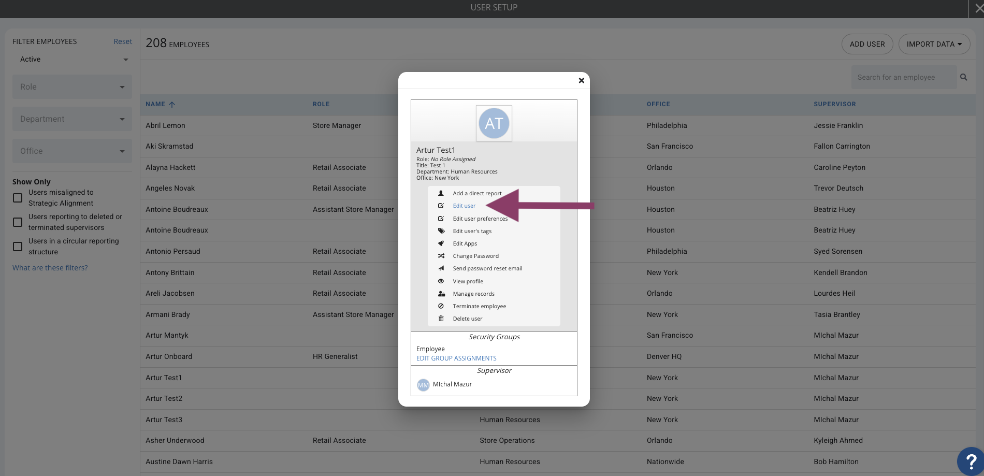The height and width of the screenshot is (476, 984).
Task: Click the Search for an employee field
Action: (904, 77)
